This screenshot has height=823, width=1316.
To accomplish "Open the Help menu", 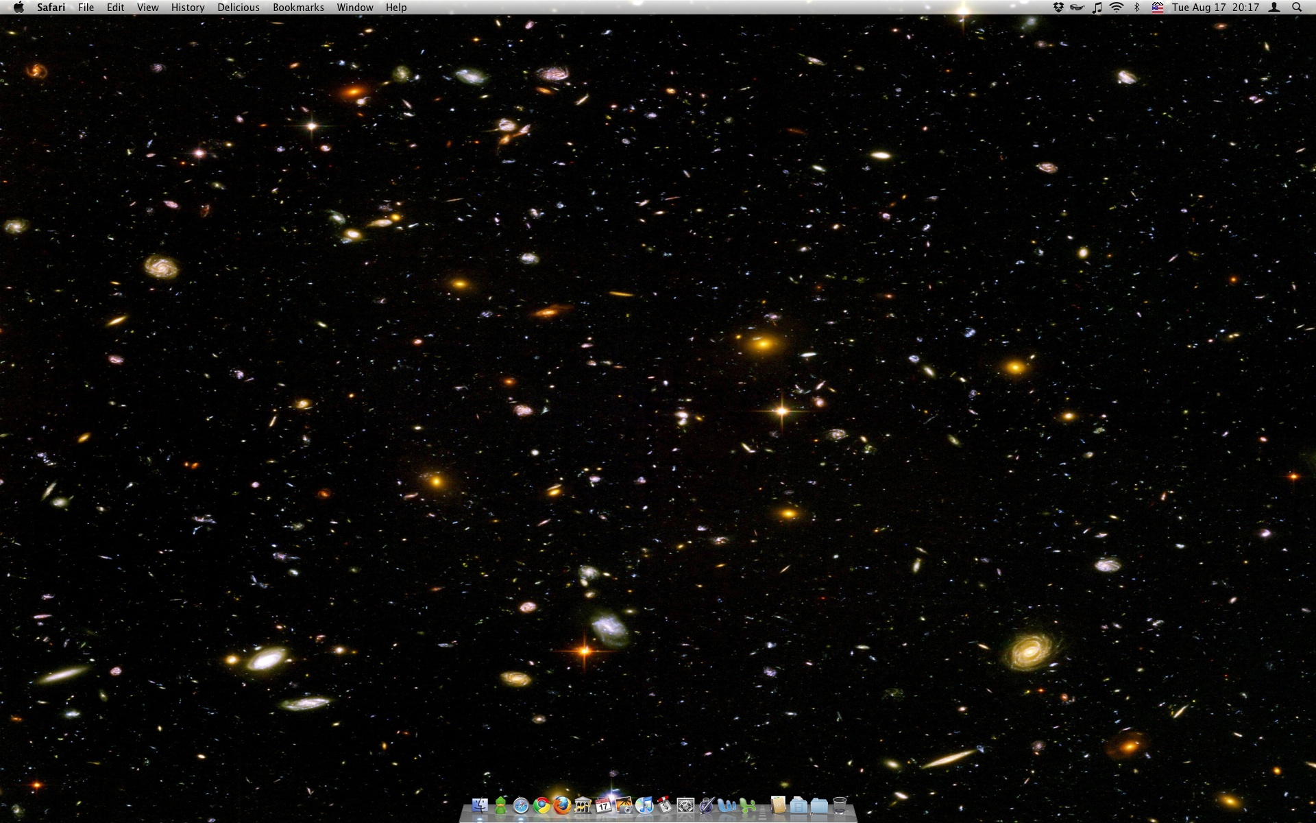I will (396, 8).
